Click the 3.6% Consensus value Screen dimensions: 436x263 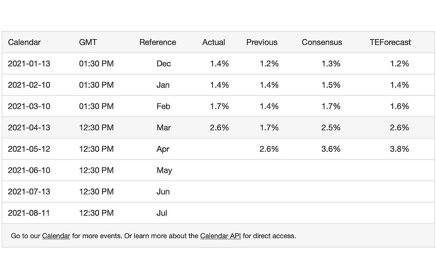pyautogui.click(x=331, y=149)
